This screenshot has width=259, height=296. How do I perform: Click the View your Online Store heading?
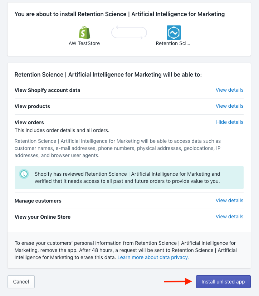click(43, 217)
